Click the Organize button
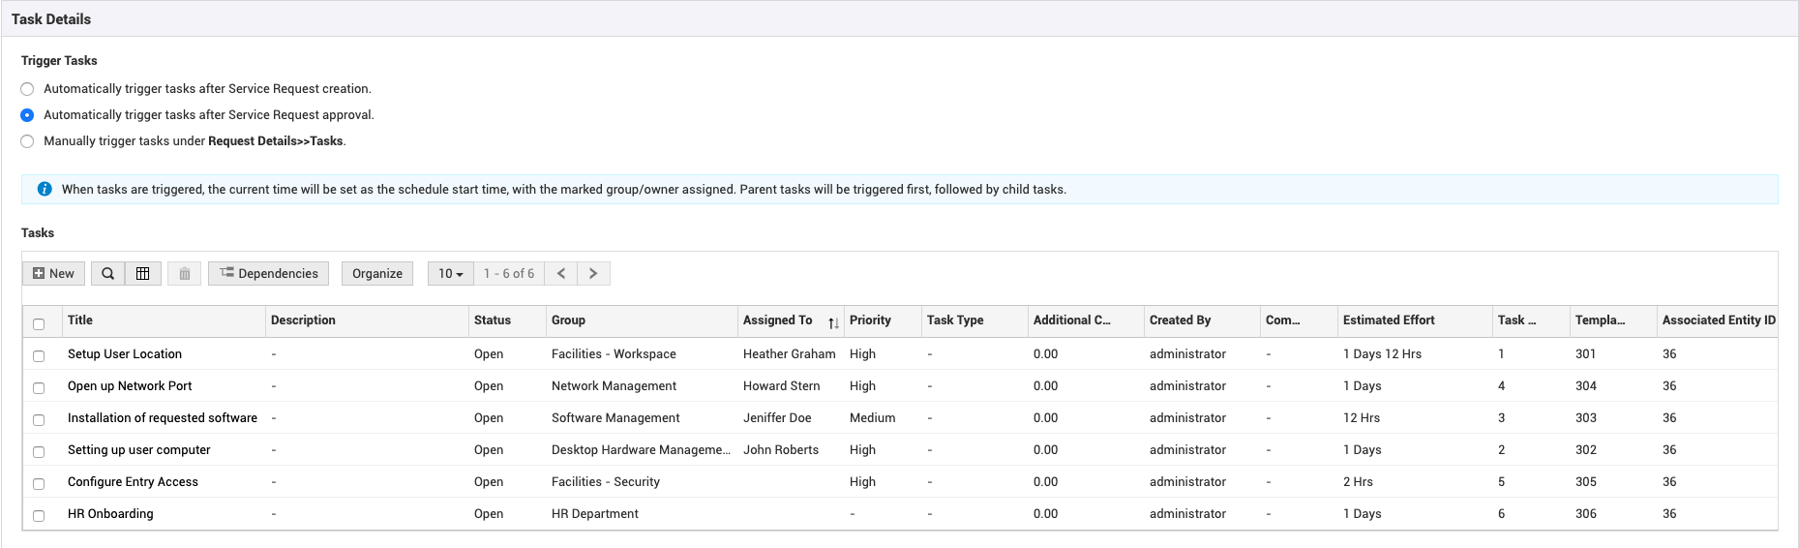 coord(377,274)
